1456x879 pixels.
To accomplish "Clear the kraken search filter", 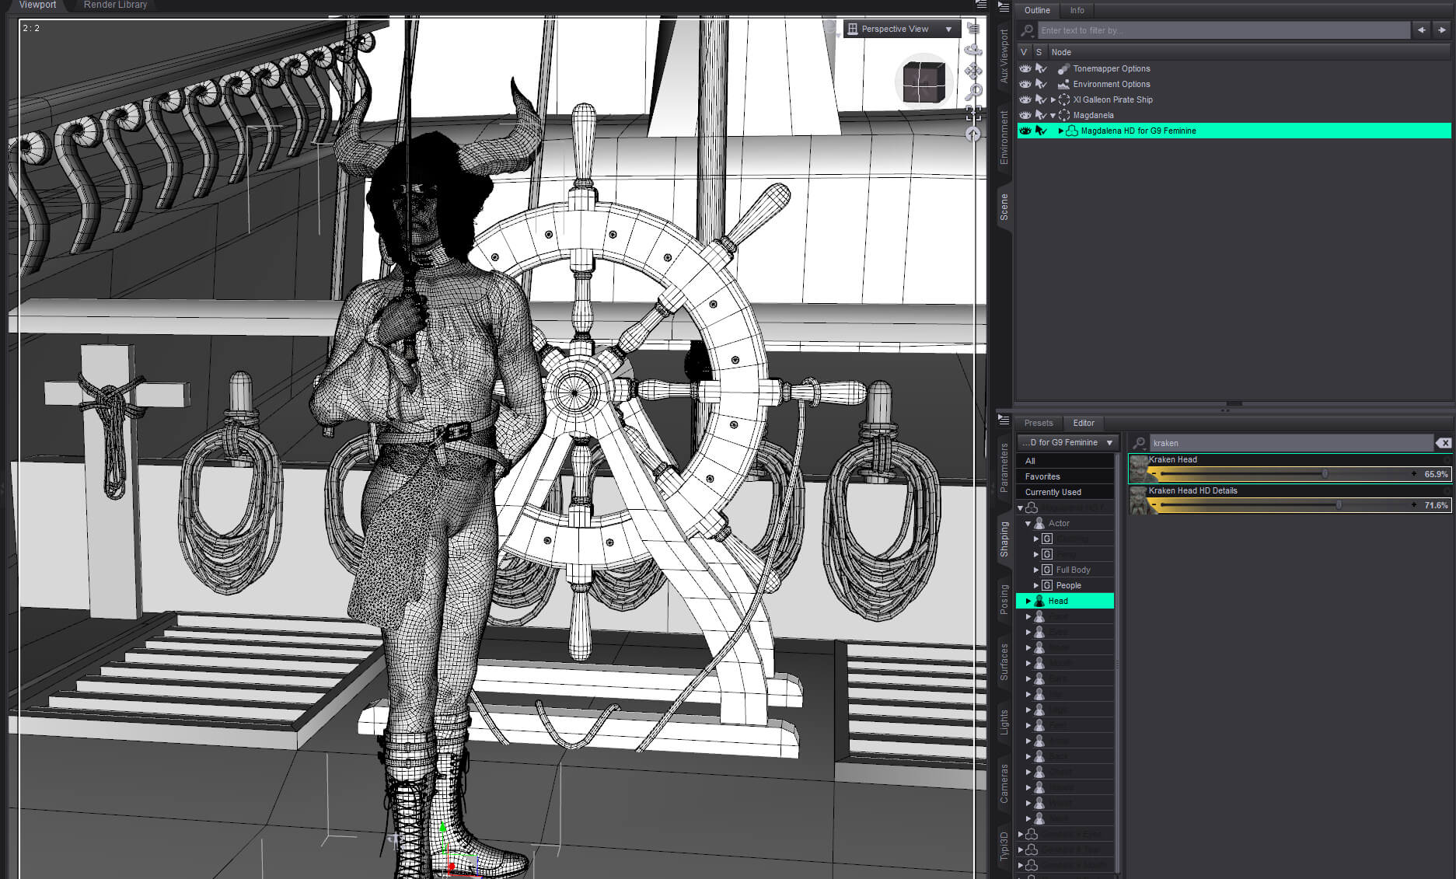I will (x=1444, y=443).
